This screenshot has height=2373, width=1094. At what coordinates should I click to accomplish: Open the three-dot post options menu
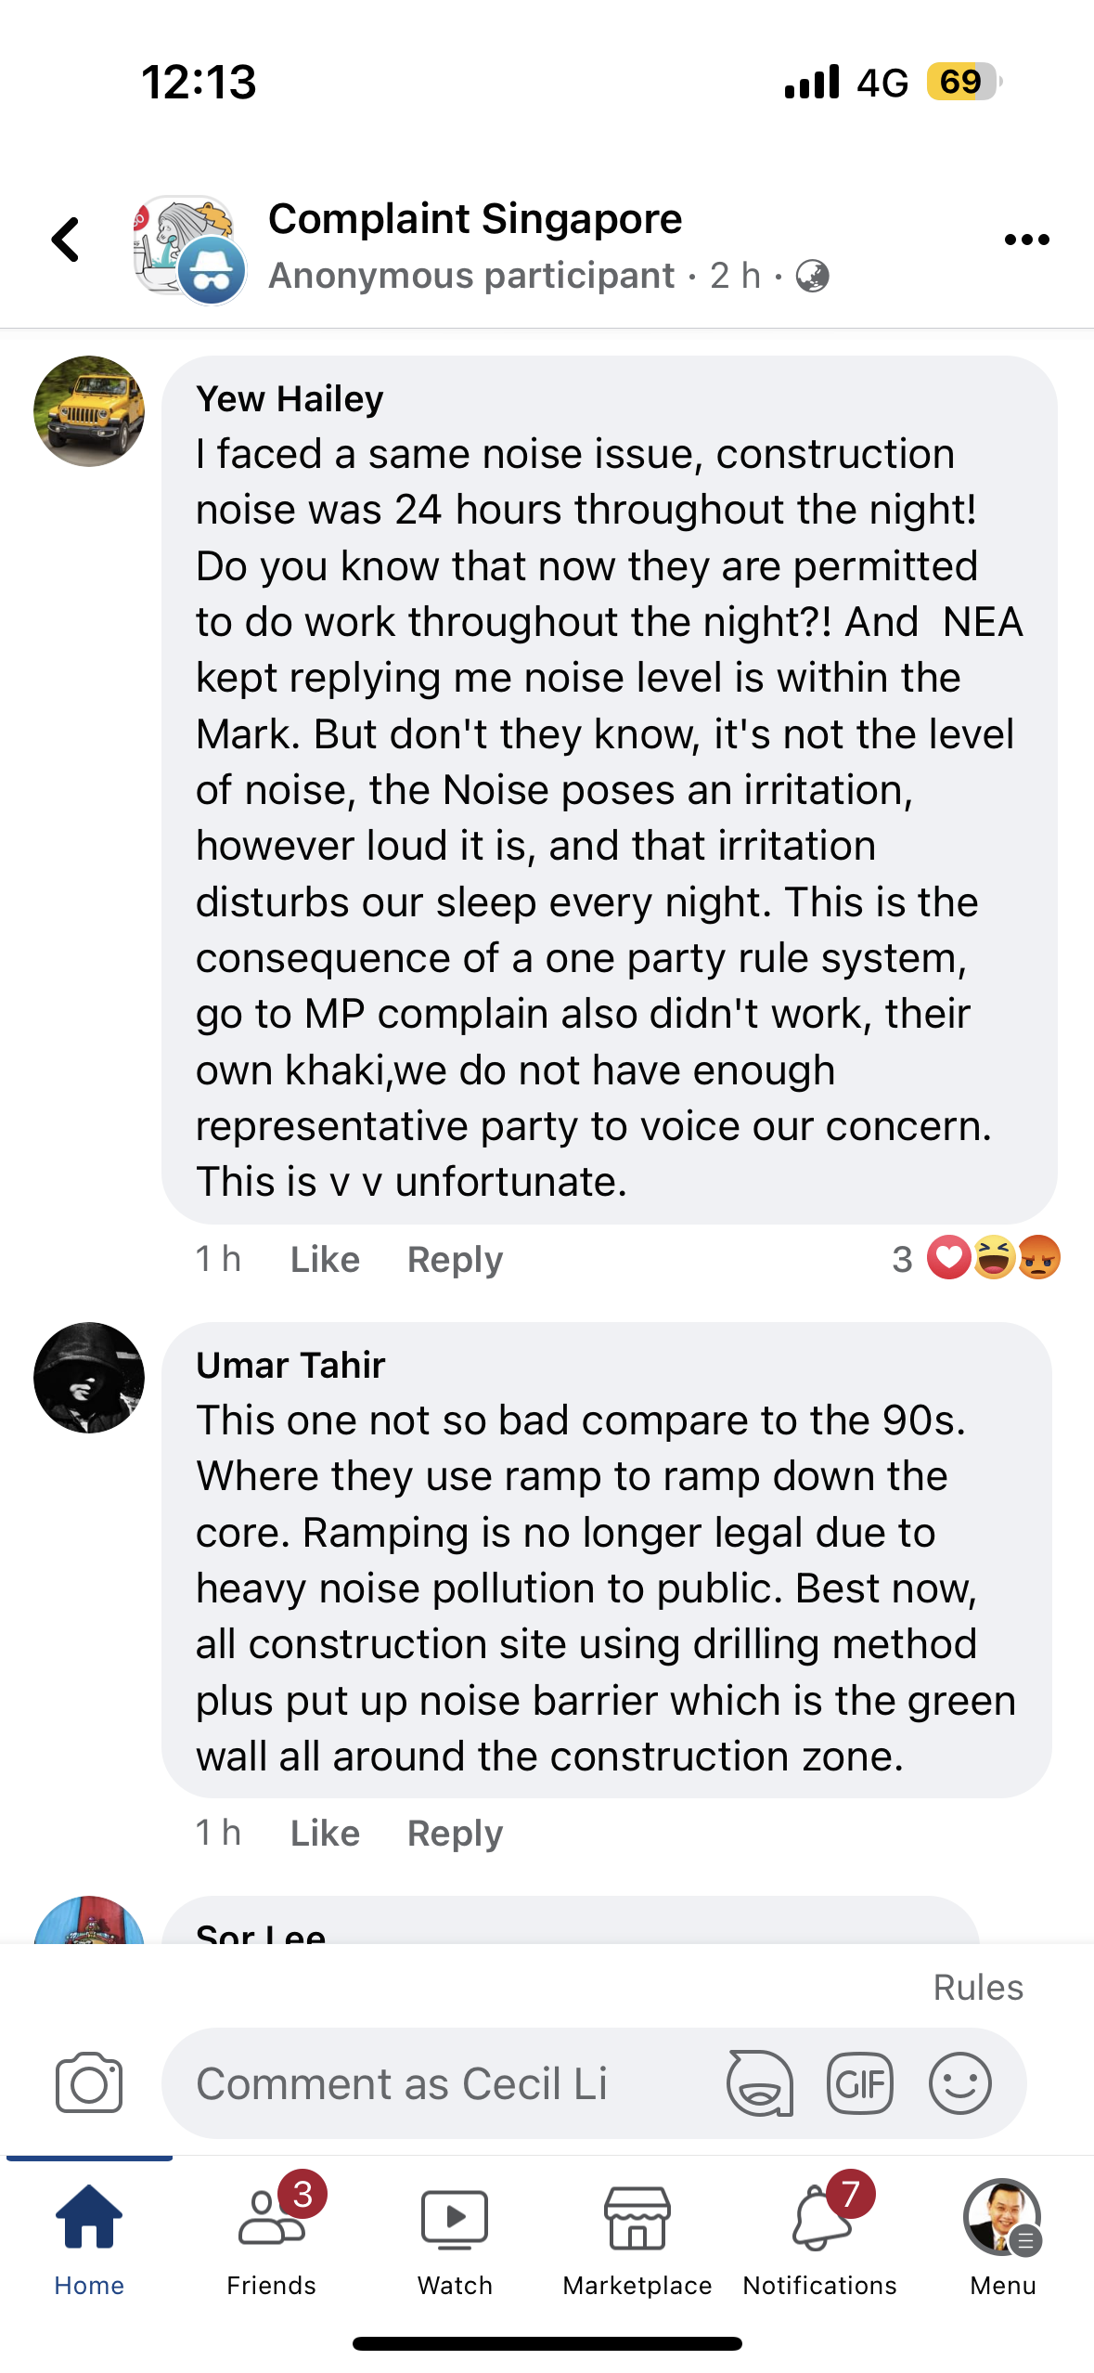pyautogui.click(x=1026, y=240)
